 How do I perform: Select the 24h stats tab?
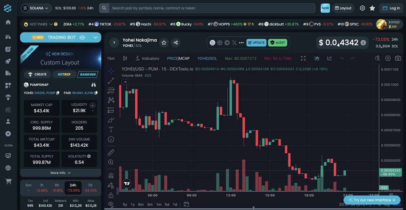point(73,188)
